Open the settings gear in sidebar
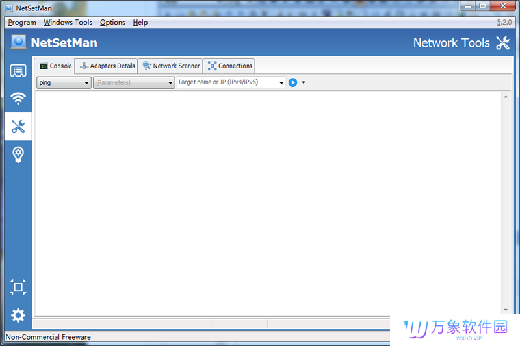 coord(18,315)
